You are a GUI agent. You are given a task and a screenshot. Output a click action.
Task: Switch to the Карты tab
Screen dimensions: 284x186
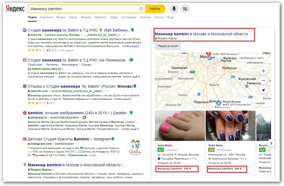(x=73, y=17)
